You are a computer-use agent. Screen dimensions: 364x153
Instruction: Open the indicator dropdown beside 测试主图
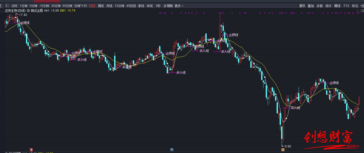point(28,11)
